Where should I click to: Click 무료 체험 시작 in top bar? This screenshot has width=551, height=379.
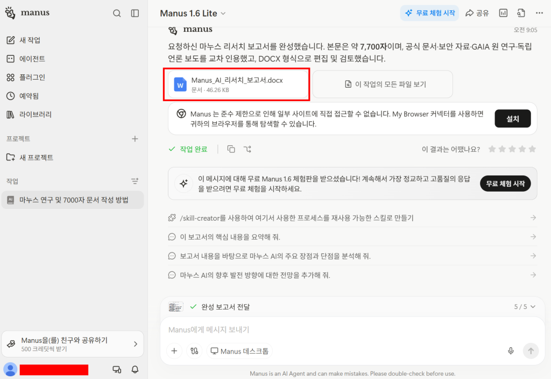click(429, 13)
